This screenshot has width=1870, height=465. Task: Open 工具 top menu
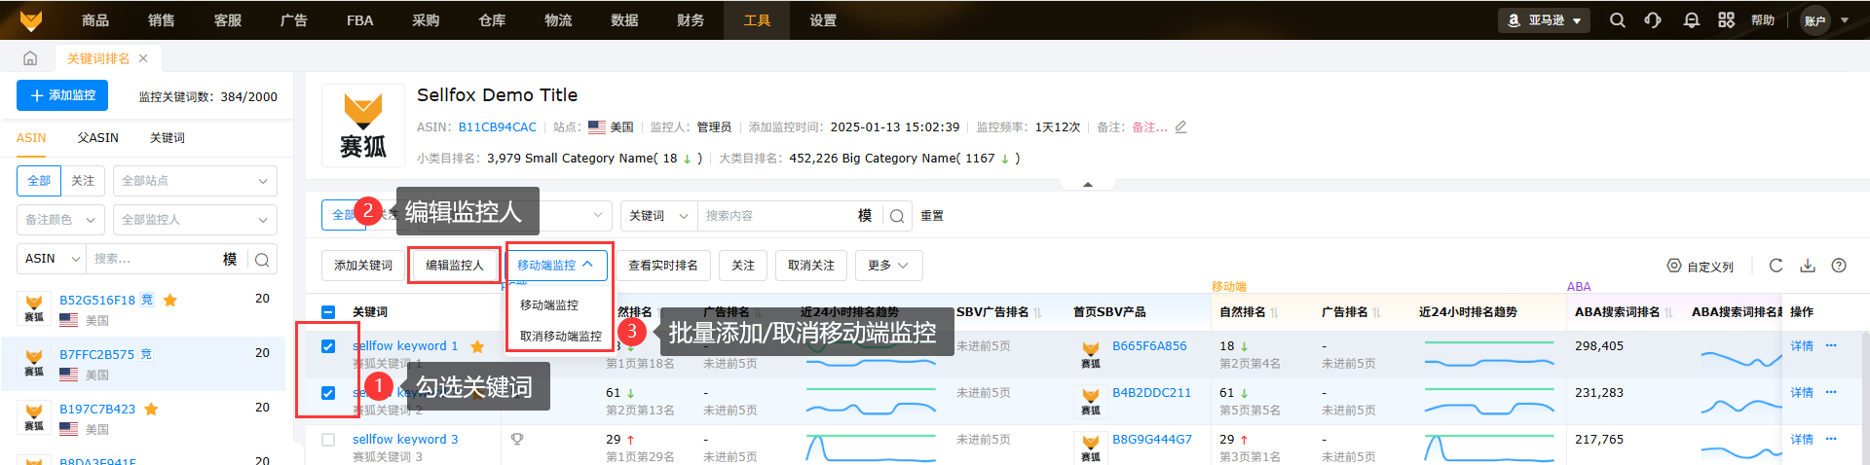click(x=757, y=20)
